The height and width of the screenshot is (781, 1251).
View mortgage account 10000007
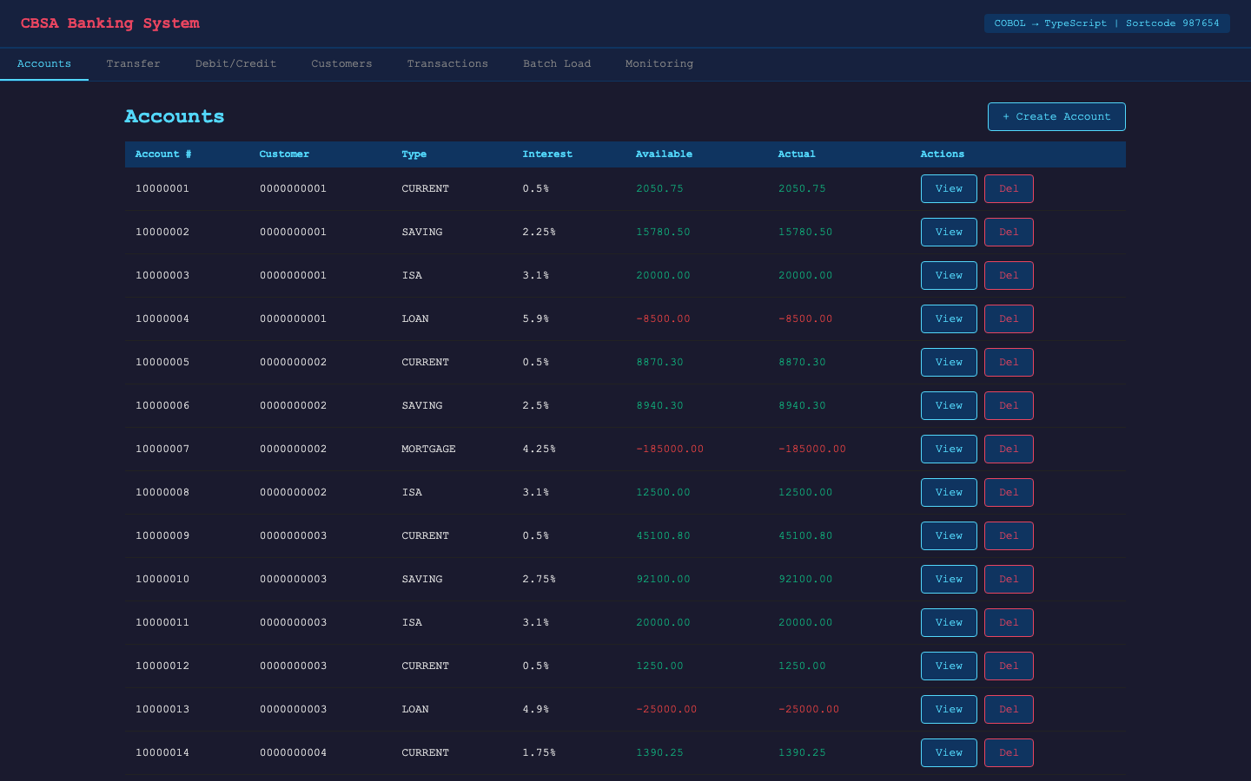click(948, 449)
